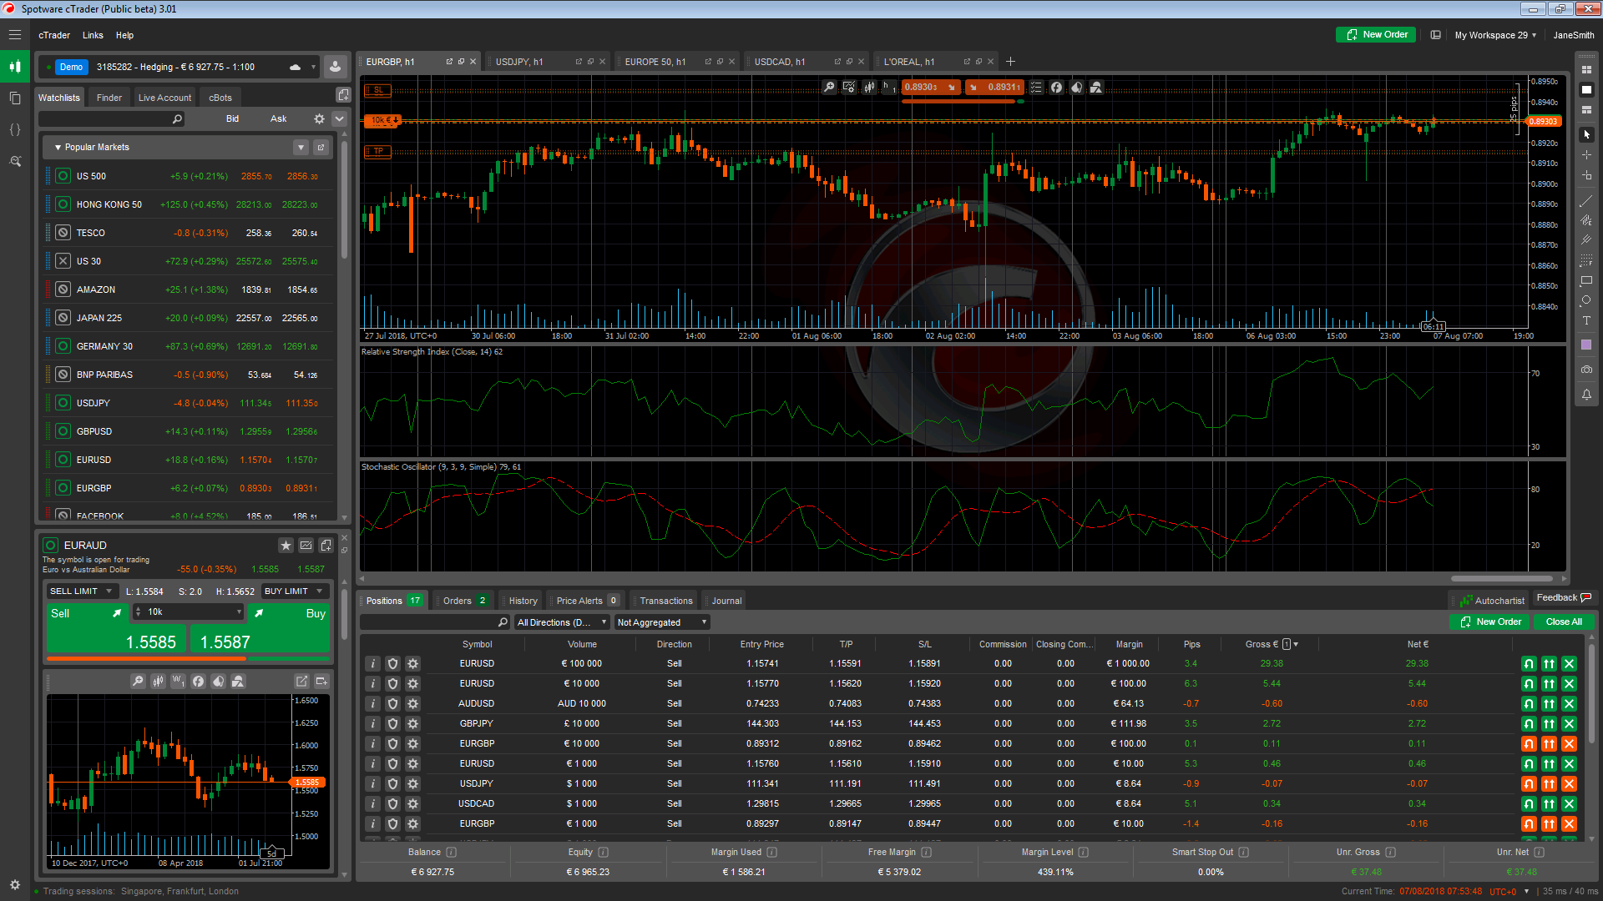The height and width of the screenshot is (901, 1603).
Task: Collapse the Popular Markets watchlist
Action: tap(58, 148)
